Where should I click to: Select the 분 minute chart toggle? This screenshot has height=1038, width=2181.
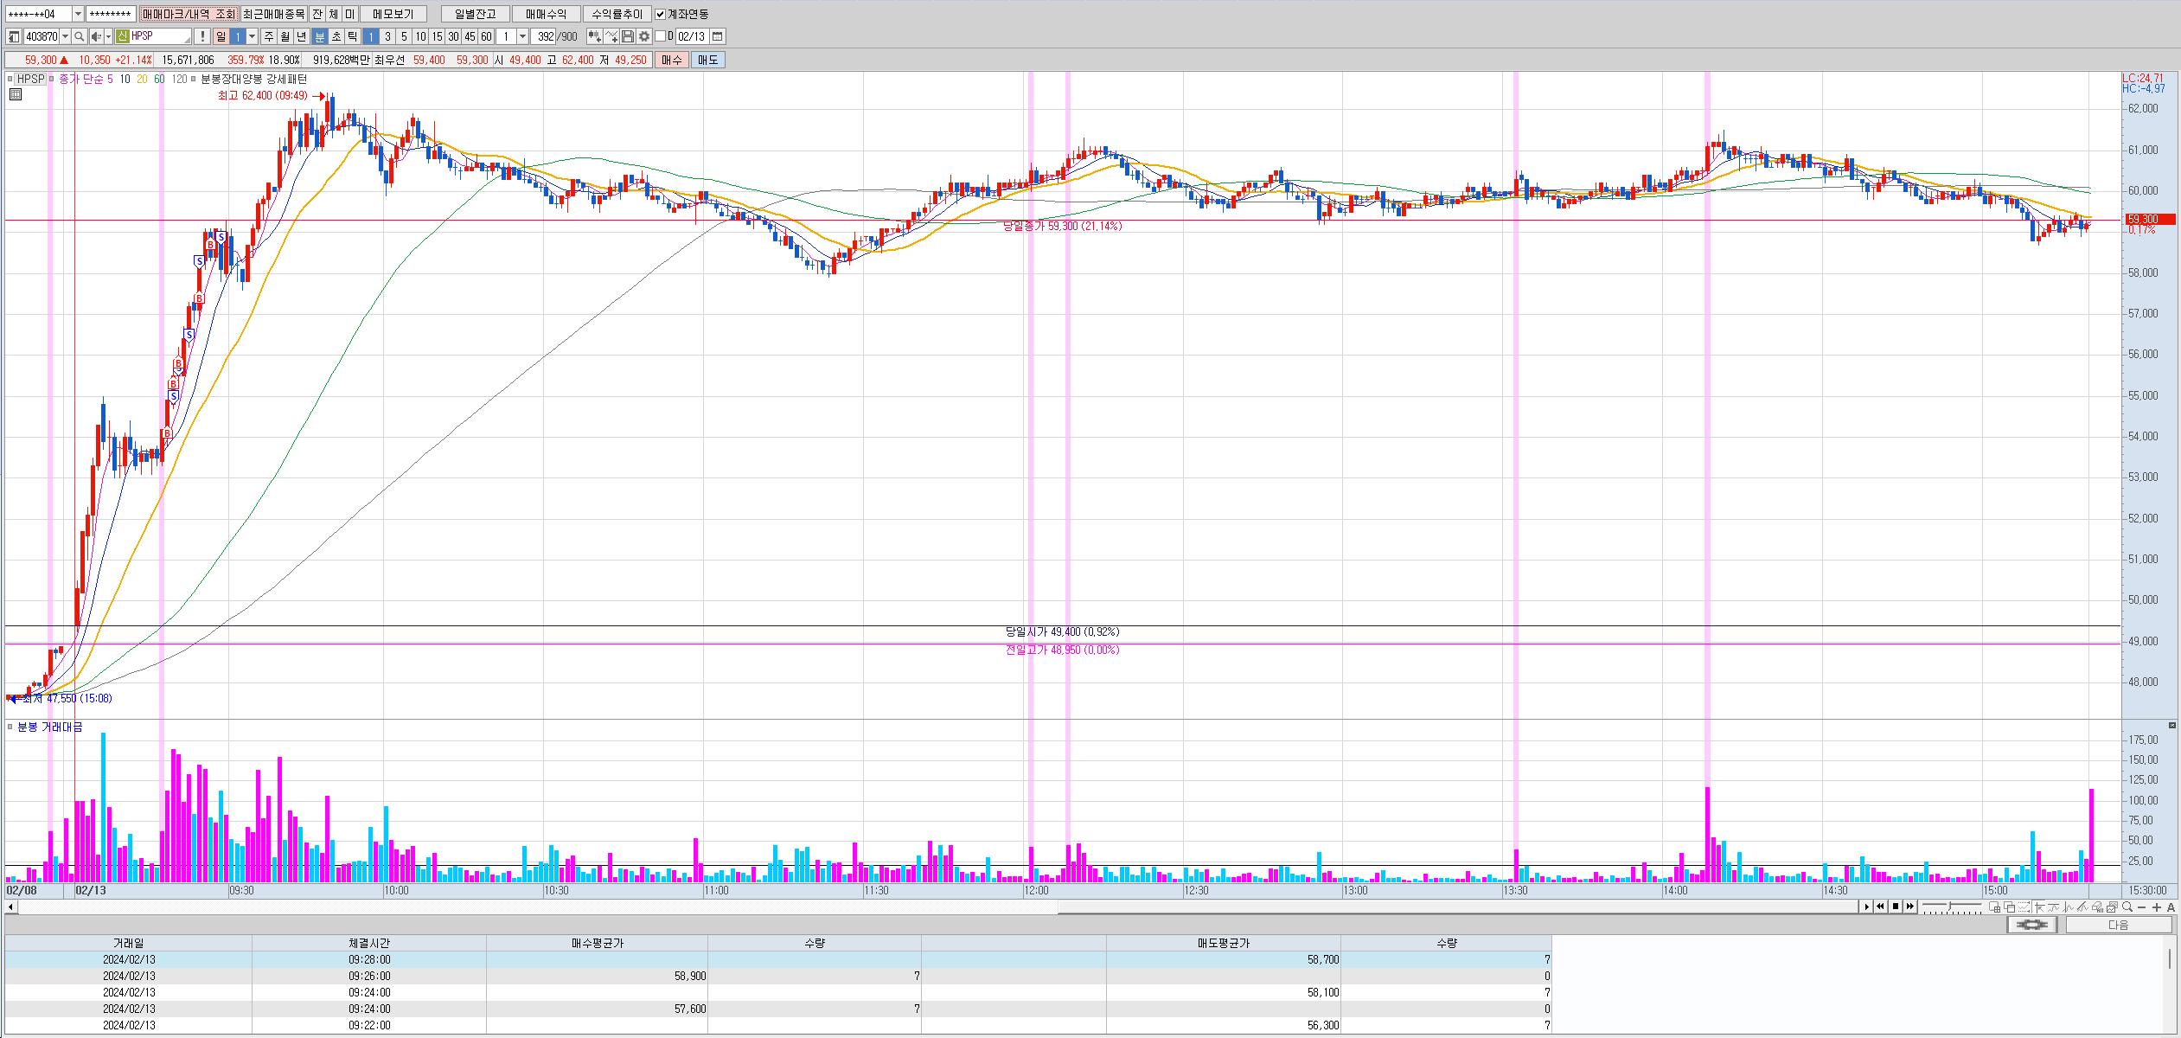point(319,36)
